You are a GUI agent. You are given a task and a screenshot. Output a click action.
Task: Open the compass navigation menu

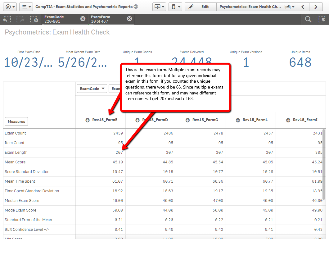[10, 7]
